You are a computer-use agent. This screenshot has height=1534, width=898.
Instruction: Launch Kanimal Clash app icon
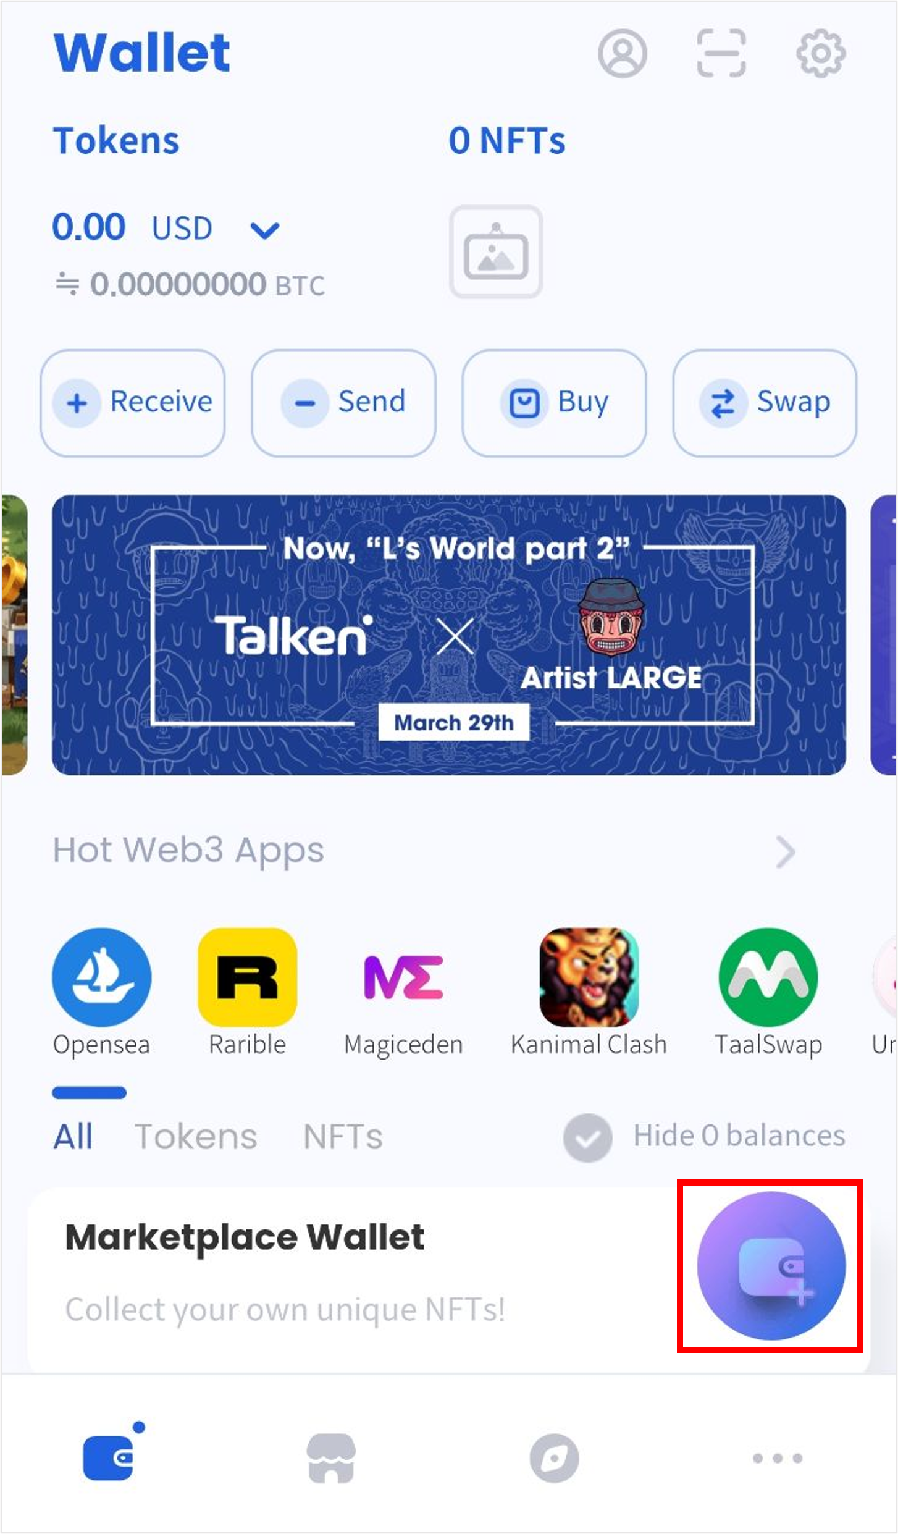pyautogui.click(x=589, y=977)
